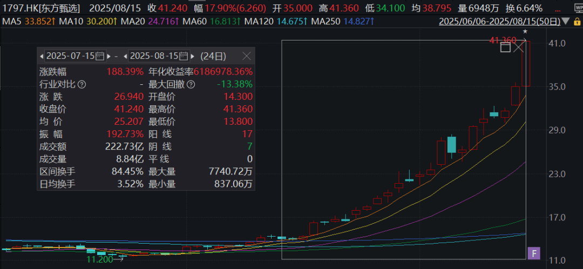Click the header change 17.90%(6.260)
This screenshot has height=269, width=583.
point(235,8)
